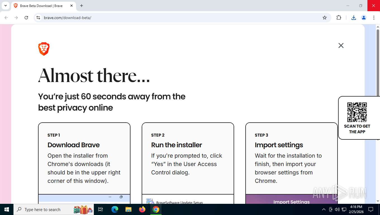Bookmark this page with star icon

pyautogui.click(x=325, y=18)
